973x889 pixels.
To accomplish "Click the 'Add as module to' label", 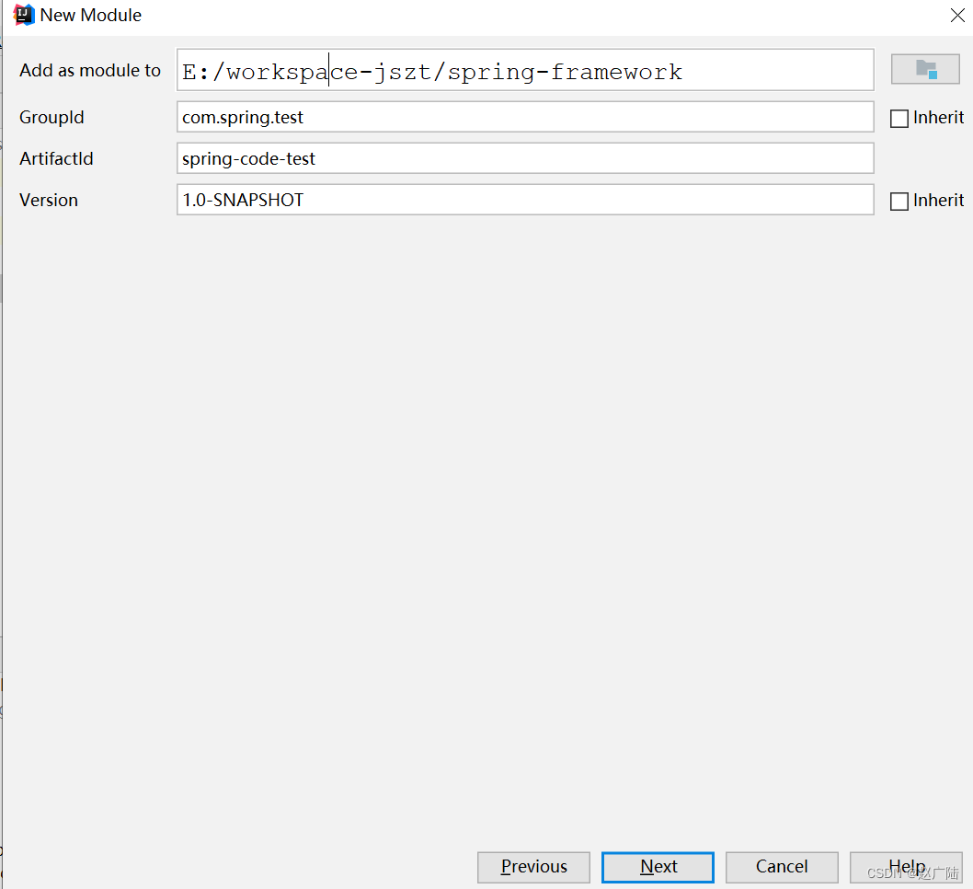I will point(90,70).
